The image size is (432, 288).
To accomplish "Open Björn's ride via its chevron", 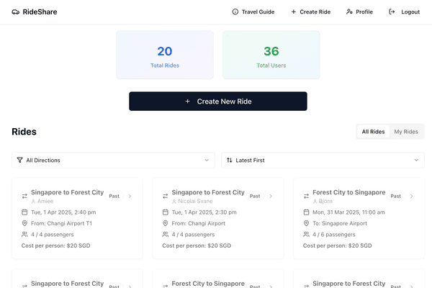I will tap(412, 196).
